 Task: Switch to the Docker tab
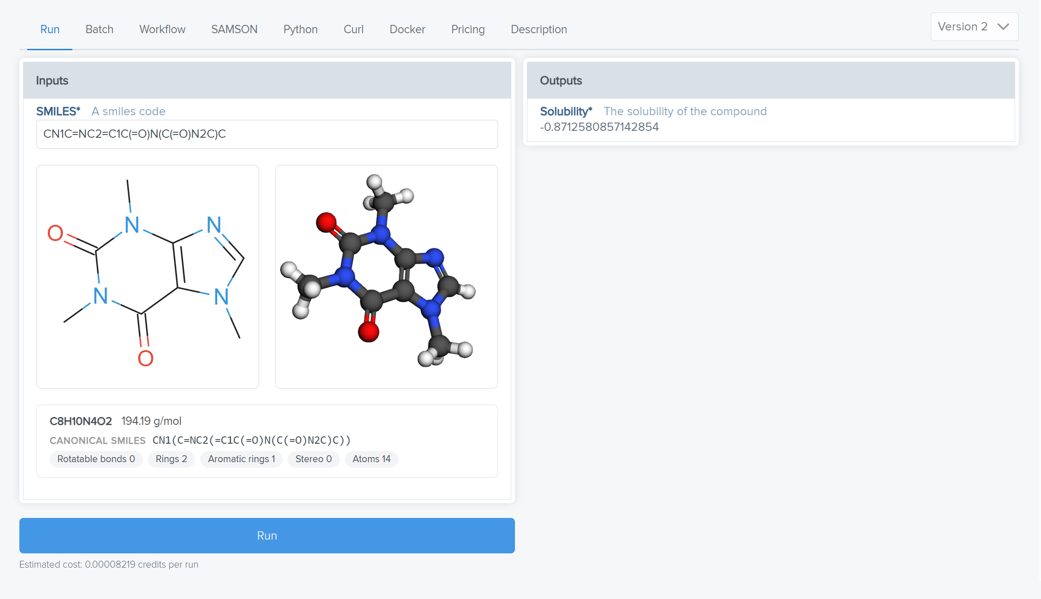tap(407, 29)
